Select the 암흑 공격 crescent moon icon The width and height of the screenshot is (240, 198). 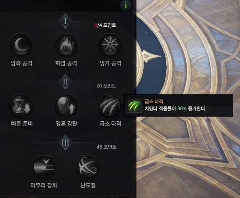click(x=22, y=45)
